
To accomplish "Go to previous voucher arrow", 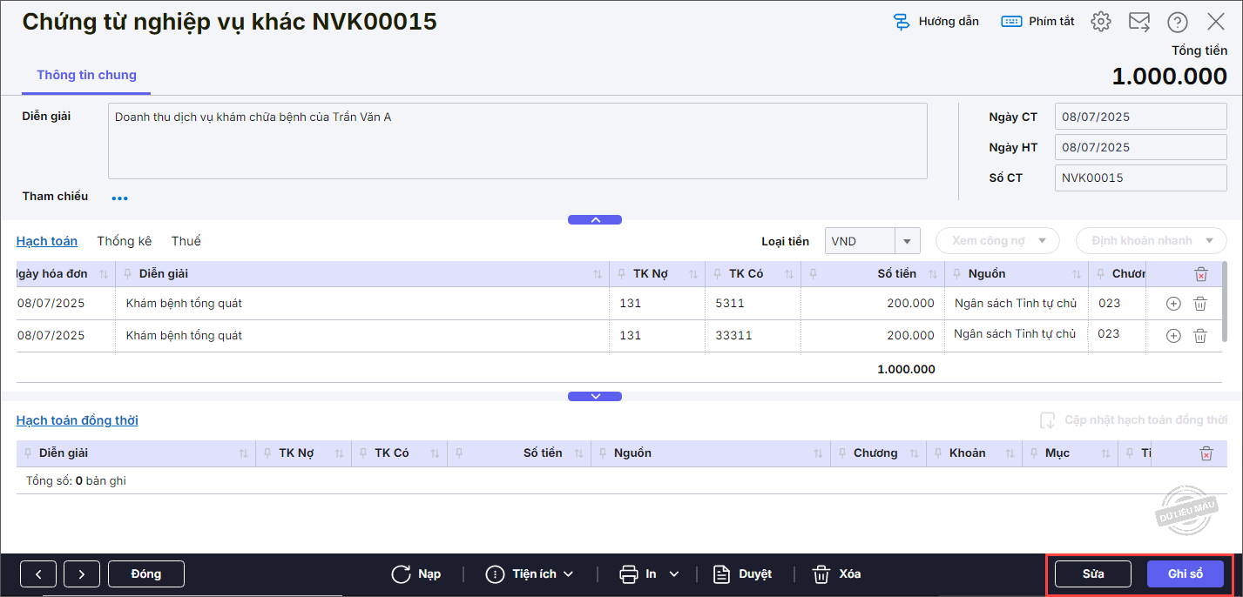I will coord(39,574).
